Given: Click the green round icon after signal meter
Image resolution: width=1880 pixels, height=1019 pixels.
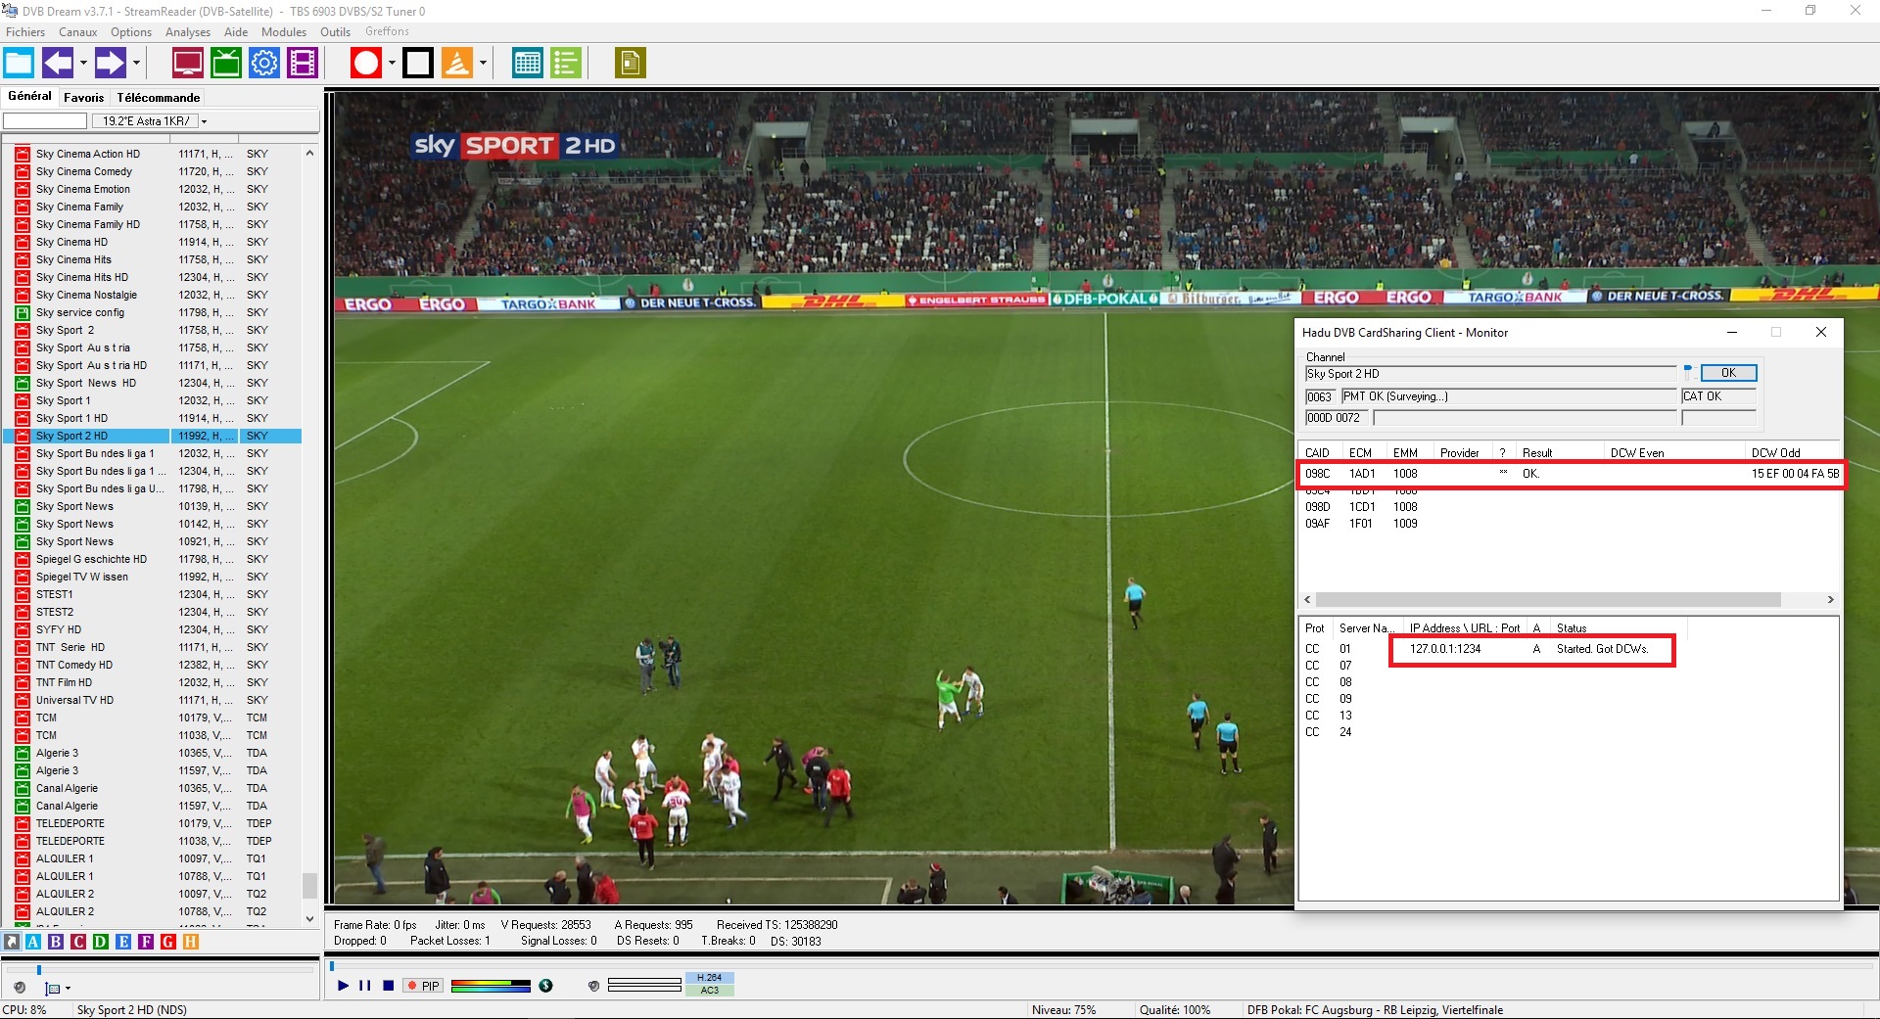Looking at the screenshot, I should [x=546, y=986].
